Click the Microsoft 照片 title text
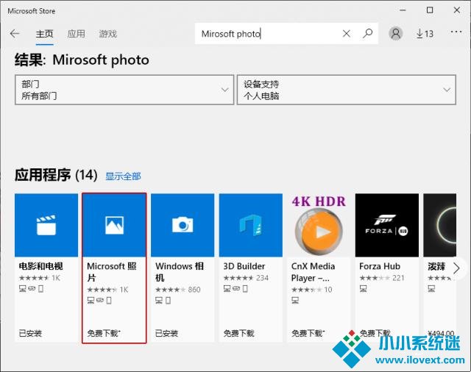Screen dimensions: 471x372 [x=111, y=272]
